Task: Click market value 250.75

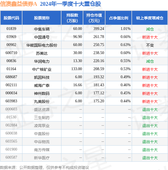Action: click(99, 45)
